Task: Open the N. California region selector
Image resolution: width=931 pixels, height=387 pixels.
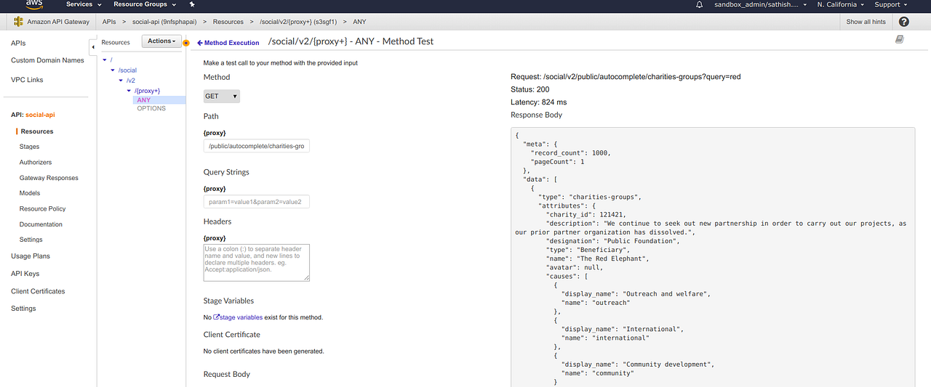Action: coord(841,4)
